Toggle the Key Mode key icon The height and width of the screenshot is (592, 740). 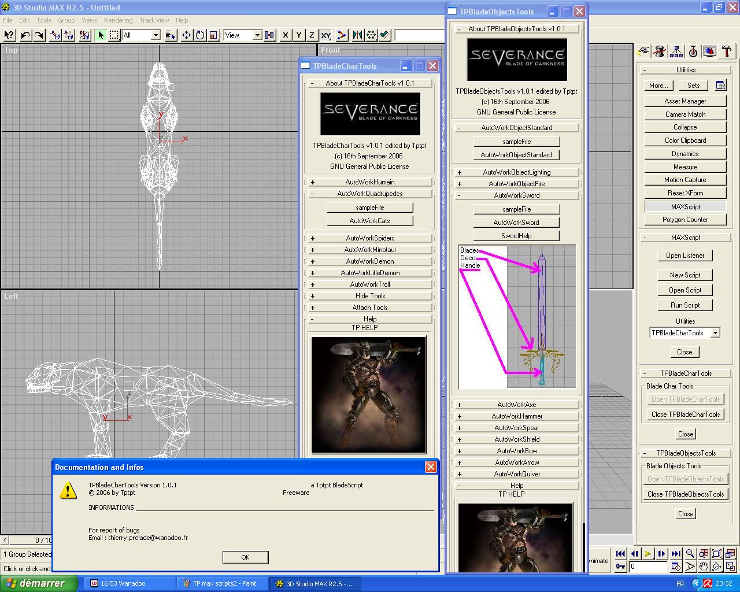click(x=620, y=567)
